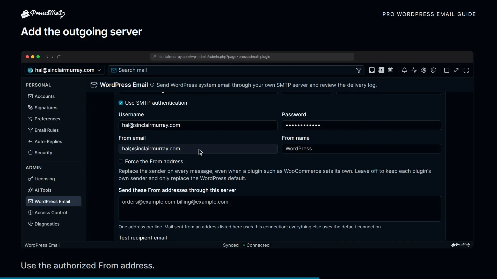Viewport: 497px width, 279px height.
Task: Open Signatures in the sidebar
Action: tap(54, 108)
